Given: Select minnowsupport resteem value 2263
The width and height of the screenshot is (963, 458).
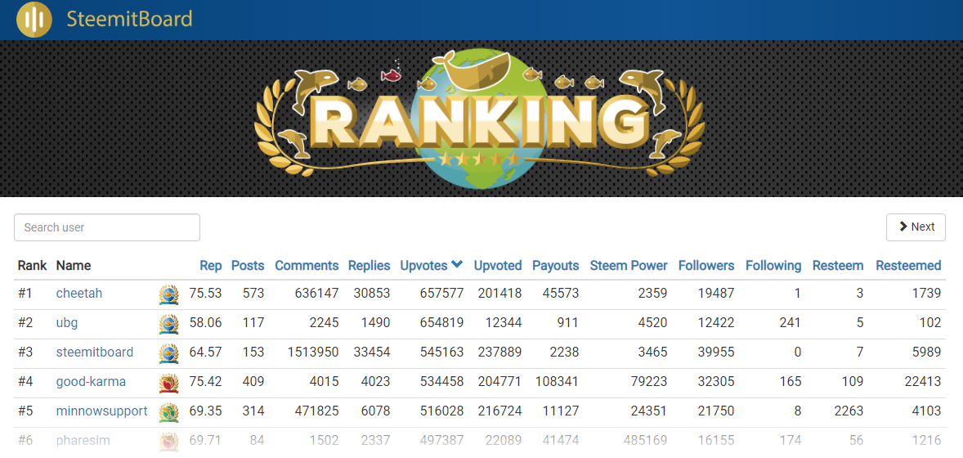Looking at the screenshot, I should (x=849, y=411).
